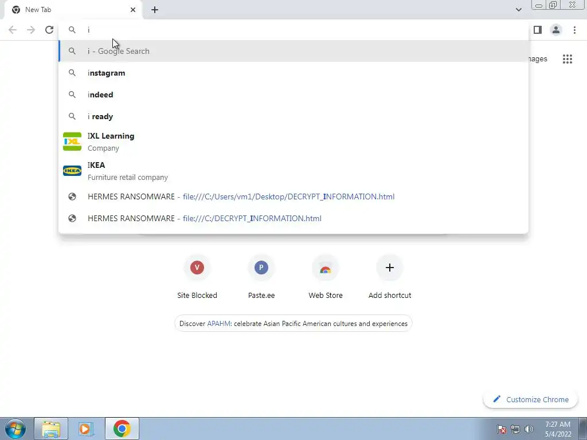
Task: Select 'i - Google Search' suggestion
Action: (x=294, y=51)
